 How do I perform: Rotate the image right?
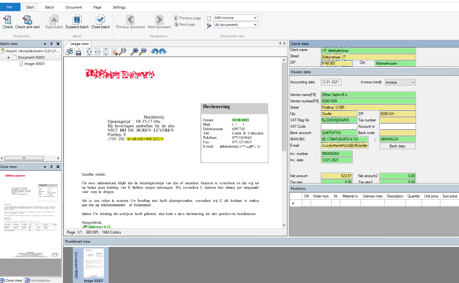(x=163, y=52)
